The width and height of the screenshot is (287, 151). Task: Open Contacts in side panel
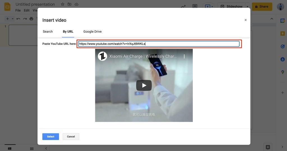click(x=283, y=59)
